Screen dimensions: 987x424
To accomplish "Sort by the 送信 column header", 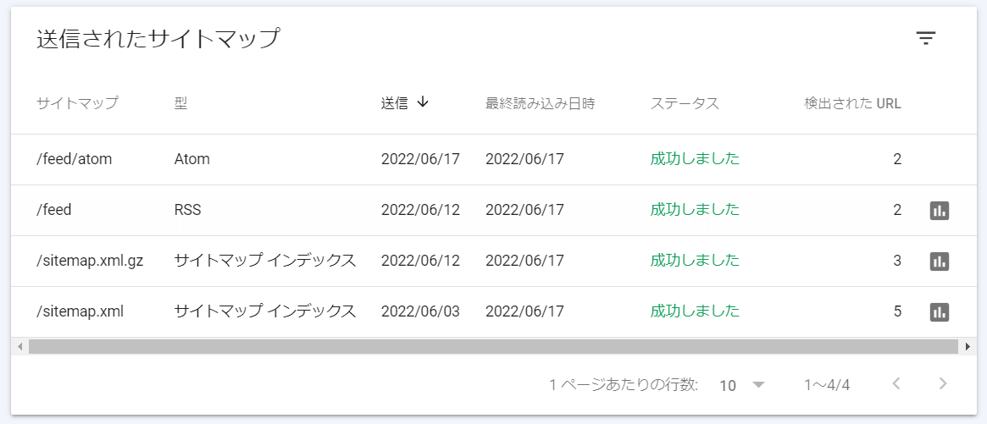I will (395, 104).
